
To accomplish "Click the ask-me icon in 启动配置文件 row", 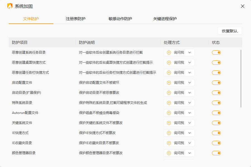I will [x=169, y=83].
